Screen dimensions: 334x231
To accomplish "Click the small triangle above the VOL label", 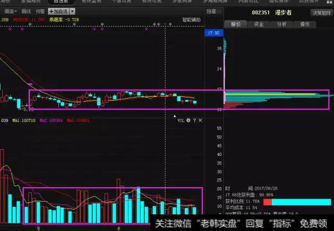I will coord(175,115).
